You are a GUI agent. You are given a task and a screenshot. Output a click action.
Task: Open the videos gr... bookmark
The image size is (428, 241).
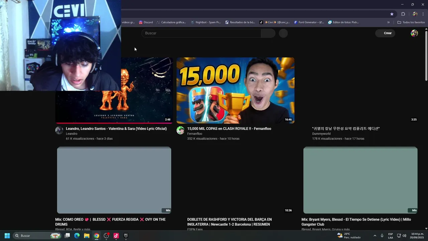(x=128, y=22)
